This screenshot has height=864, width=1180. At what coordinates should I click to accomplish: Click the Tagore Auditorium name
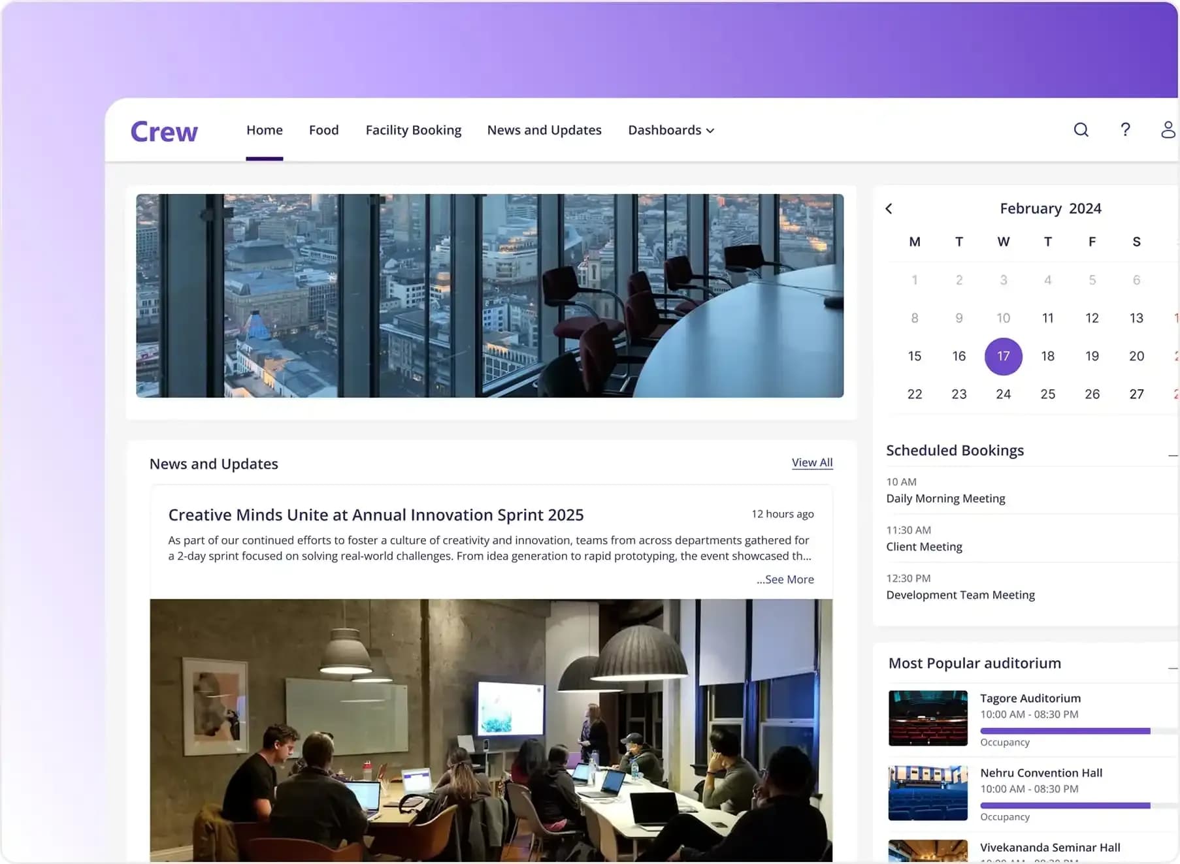click(1030, 698)
